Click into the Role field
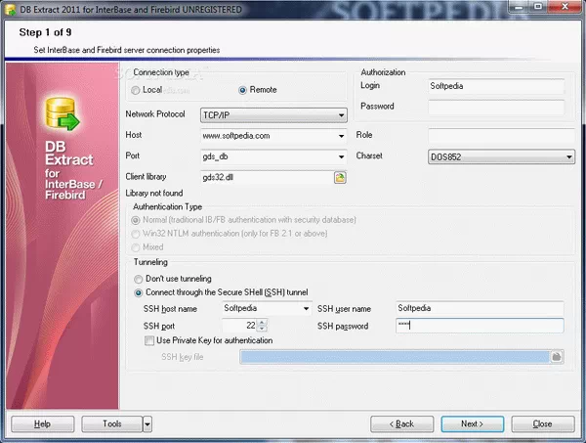This screenshot has width=586, height=443. pos(501,136)
